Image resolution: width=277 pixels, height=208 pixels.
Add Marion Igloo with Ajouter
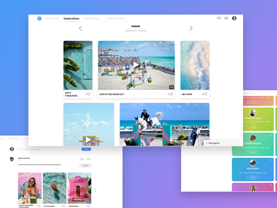(x=253, y=177)
